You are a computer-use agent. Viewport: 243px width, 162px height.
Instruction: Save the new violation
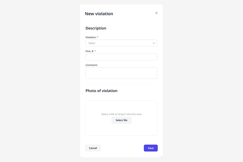pos(151,148)
